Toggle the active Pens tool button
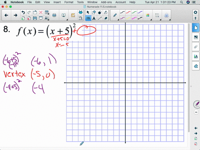Image resolution: width=200 pixels, height=150 pixels. [x=88, y=18]
